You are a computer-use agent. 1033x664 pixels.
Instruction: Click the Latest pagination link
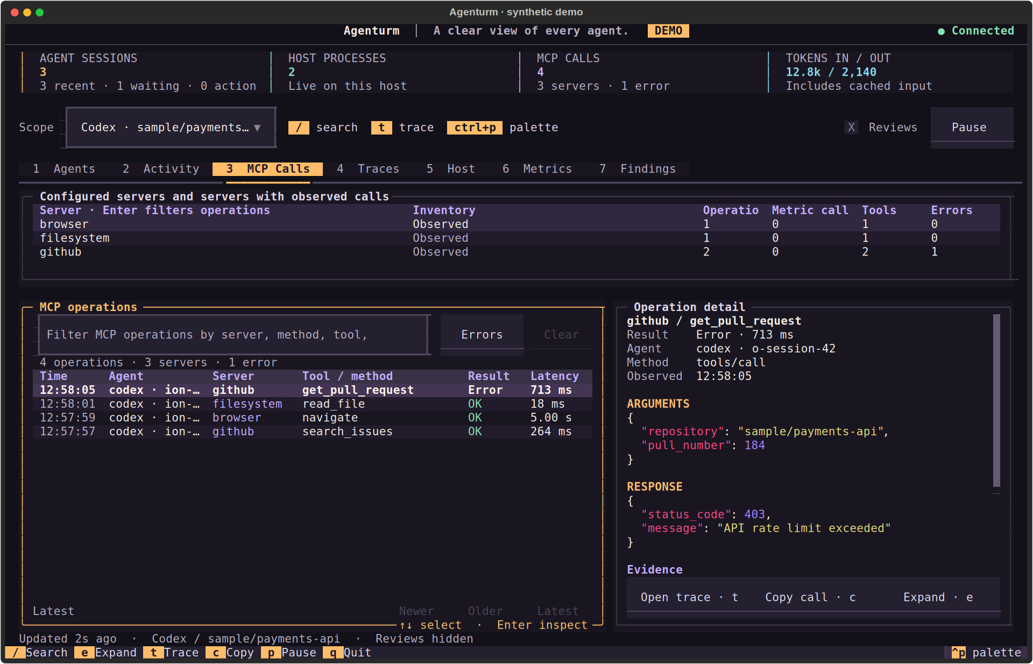558,611
